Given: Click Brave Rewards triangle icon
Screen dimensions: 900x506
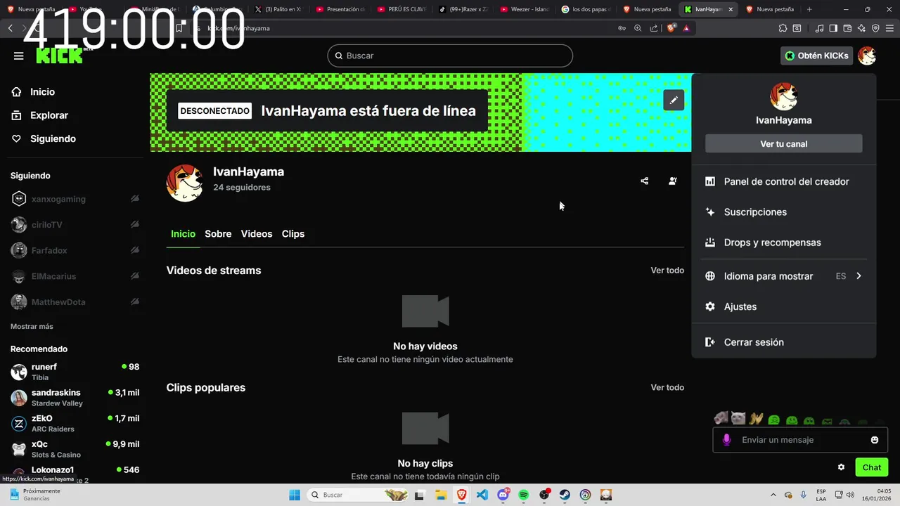Looking at the screenshot, I should pyautogui.click(x=686, y=28).
